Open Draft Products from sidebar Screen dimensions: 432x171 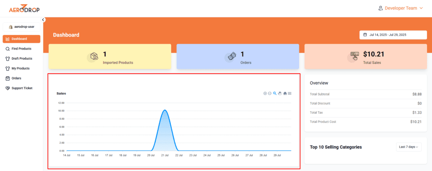[x=22, y=58]
